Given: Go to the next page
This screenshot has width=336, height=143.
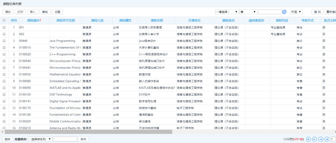Looking at the screenshot, I should [x=321, y=139].
